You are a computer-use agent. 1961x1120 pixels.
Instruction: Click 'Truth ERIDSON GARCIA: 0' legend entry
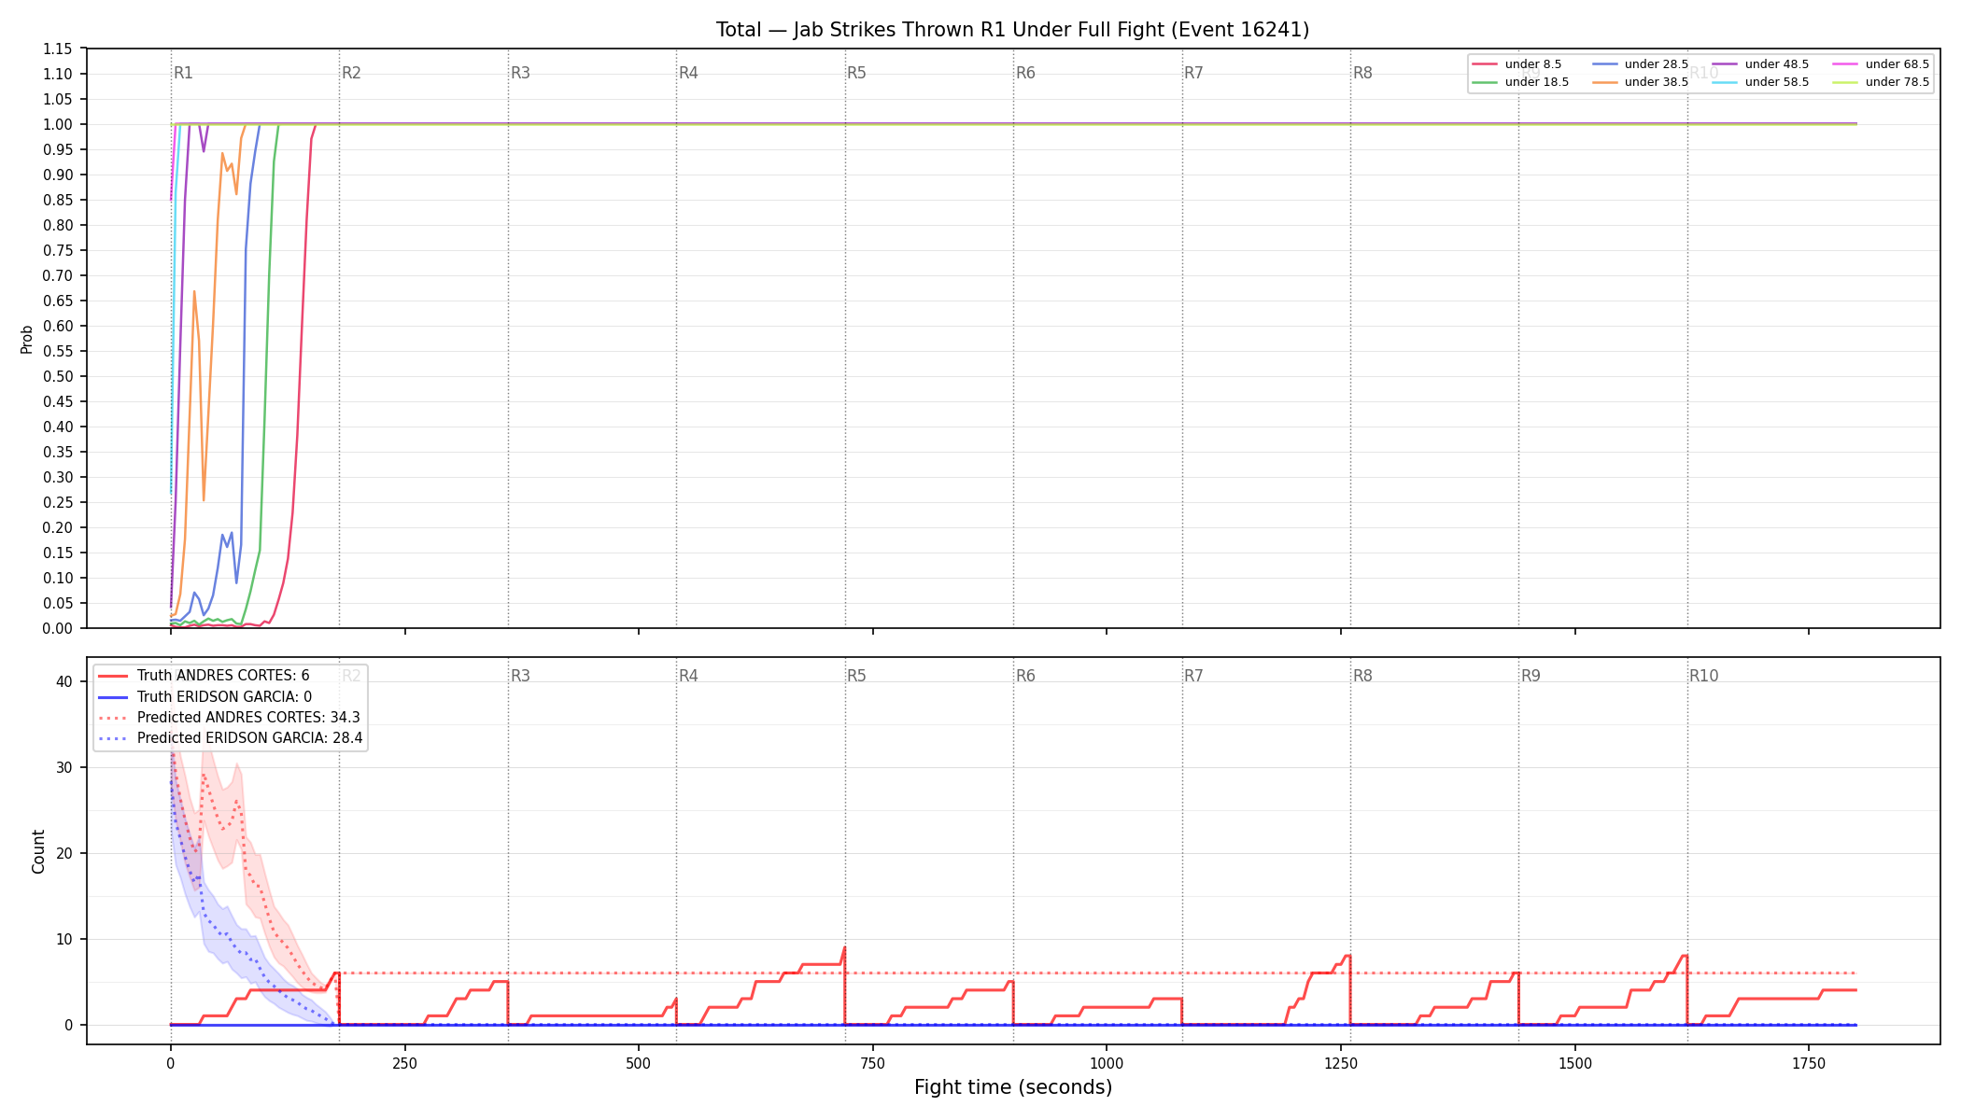click(205, 697)
